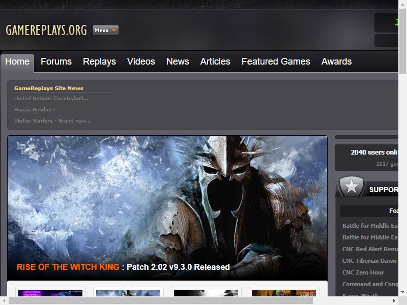The height and width of the screenshot is (305, 407).
Task: Click the horizontal scrollbar left arrow
Action: point(4,300)
